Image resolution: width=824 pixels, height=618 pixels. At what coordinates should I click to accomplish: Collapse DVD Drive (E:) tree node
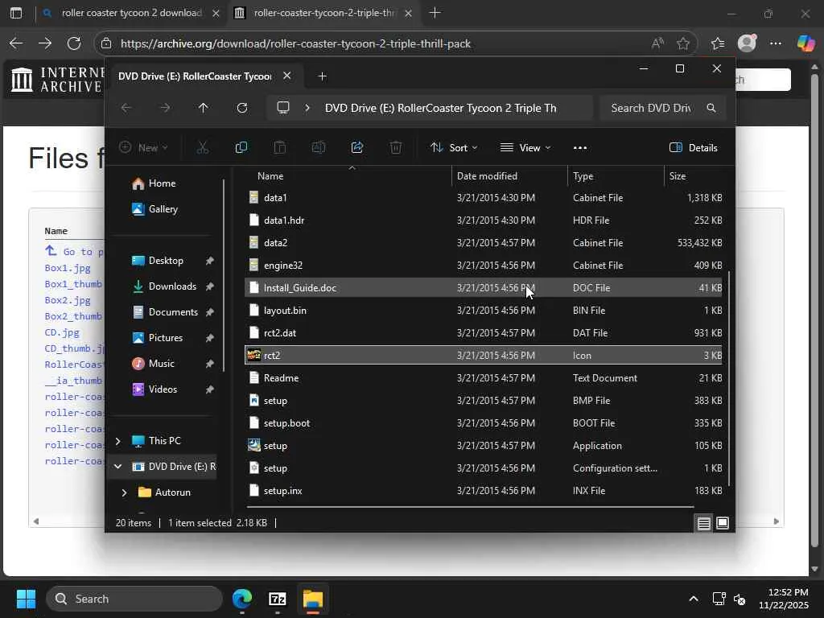click(118, 466)
